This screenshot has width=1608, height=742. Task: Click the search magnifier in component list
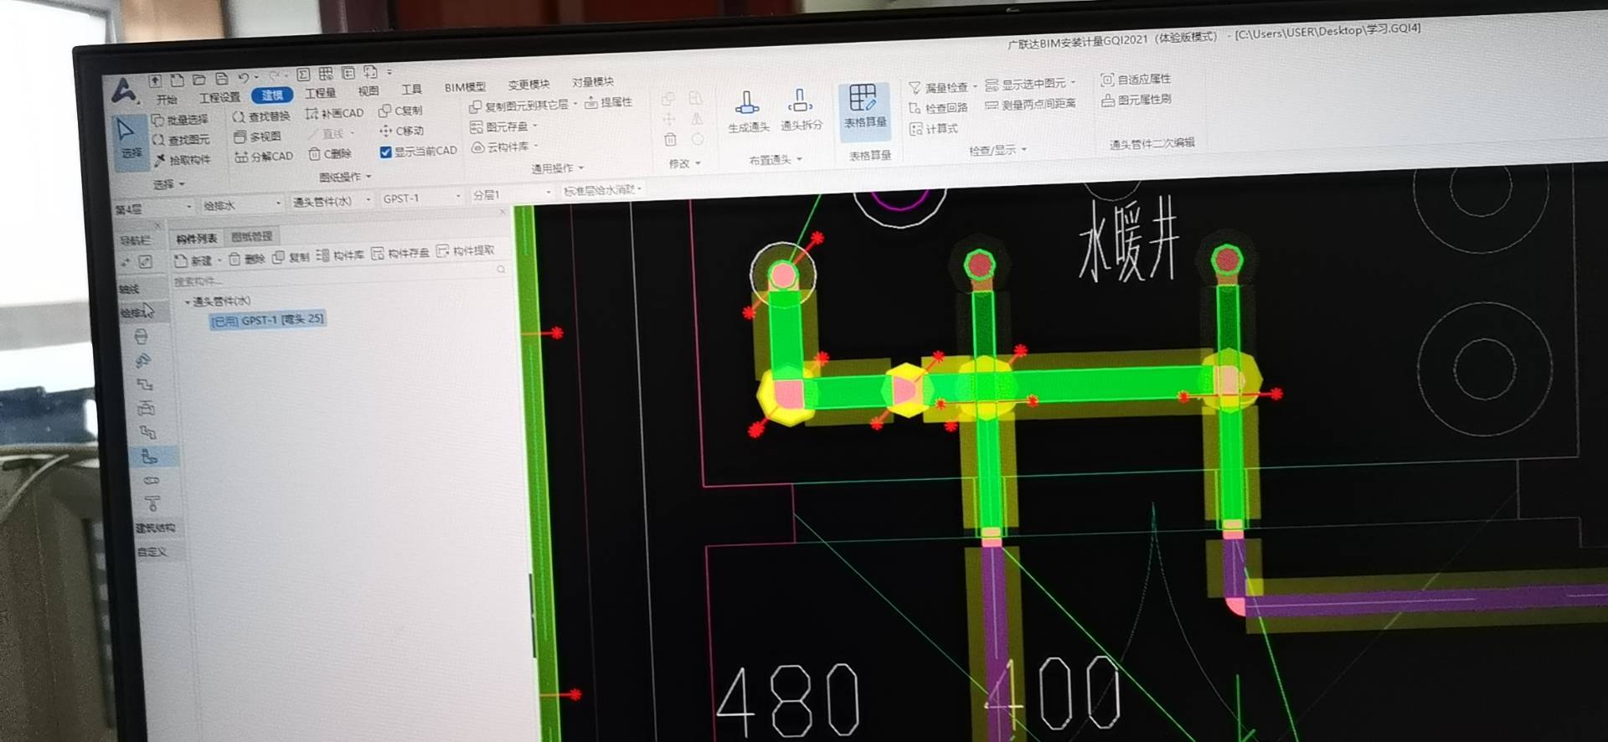(501, 270)
